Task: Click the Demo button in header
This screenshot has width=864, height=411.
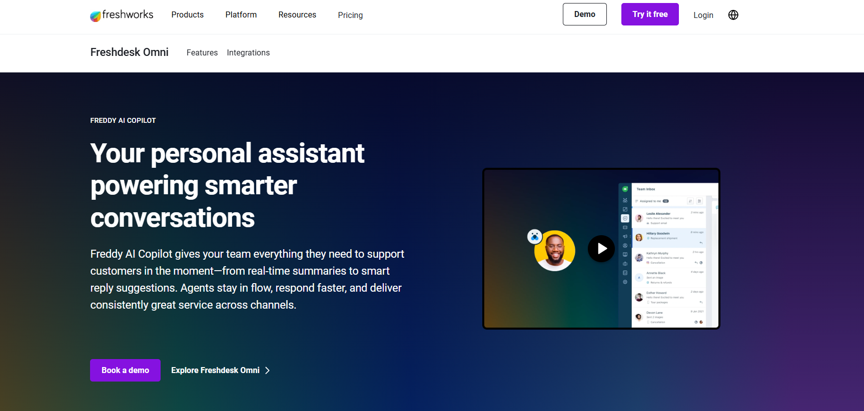Action: (584, 14)
